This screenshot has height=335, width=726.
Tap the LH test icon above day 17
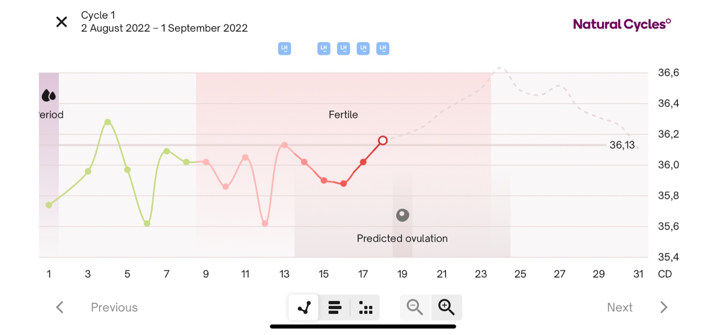363,49
